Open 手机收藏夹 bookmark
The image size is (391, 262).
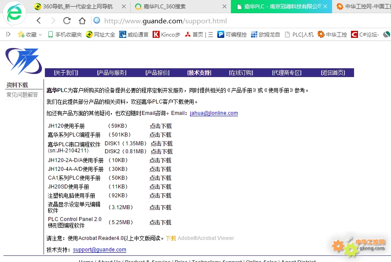[65, 34]
